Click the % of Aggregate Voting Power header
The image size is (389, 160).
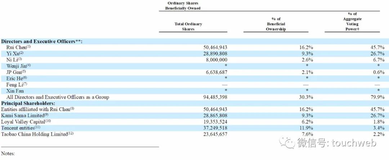pyautogui.click(x=352, y=22)
